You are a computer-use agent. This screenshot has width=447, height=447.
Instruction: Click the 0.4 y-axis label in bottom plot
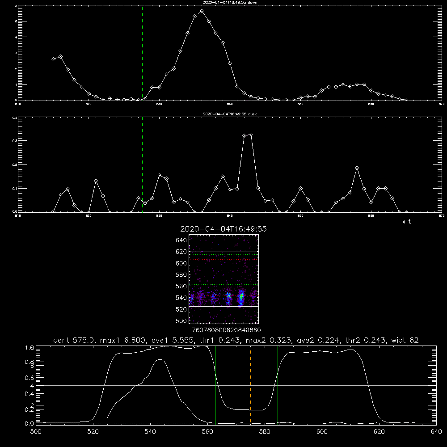[30, 394]
